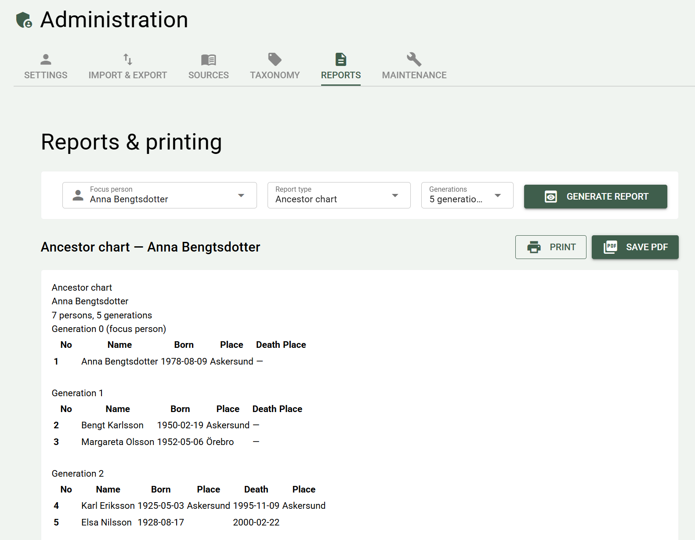Screen dimensions: 695x540
Task: Click the Settings person icon
Action: tap(46, 59)
